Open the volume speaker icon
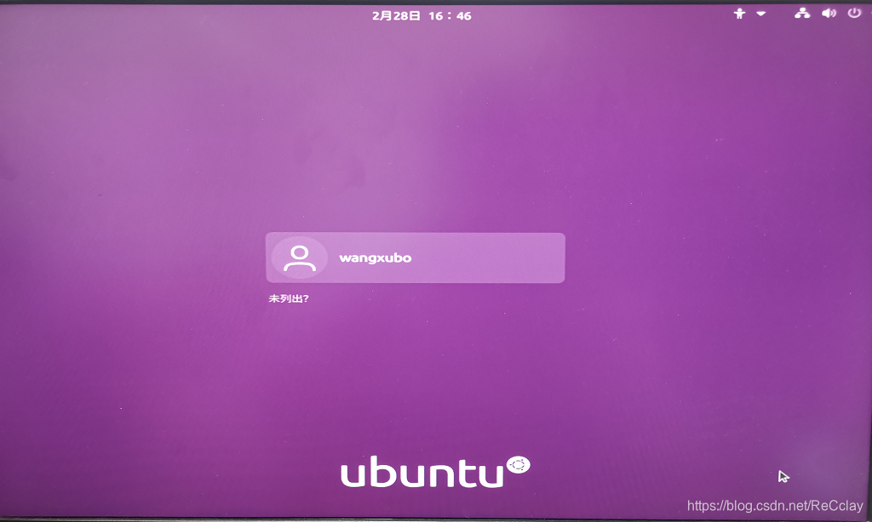 click(829, 14)
